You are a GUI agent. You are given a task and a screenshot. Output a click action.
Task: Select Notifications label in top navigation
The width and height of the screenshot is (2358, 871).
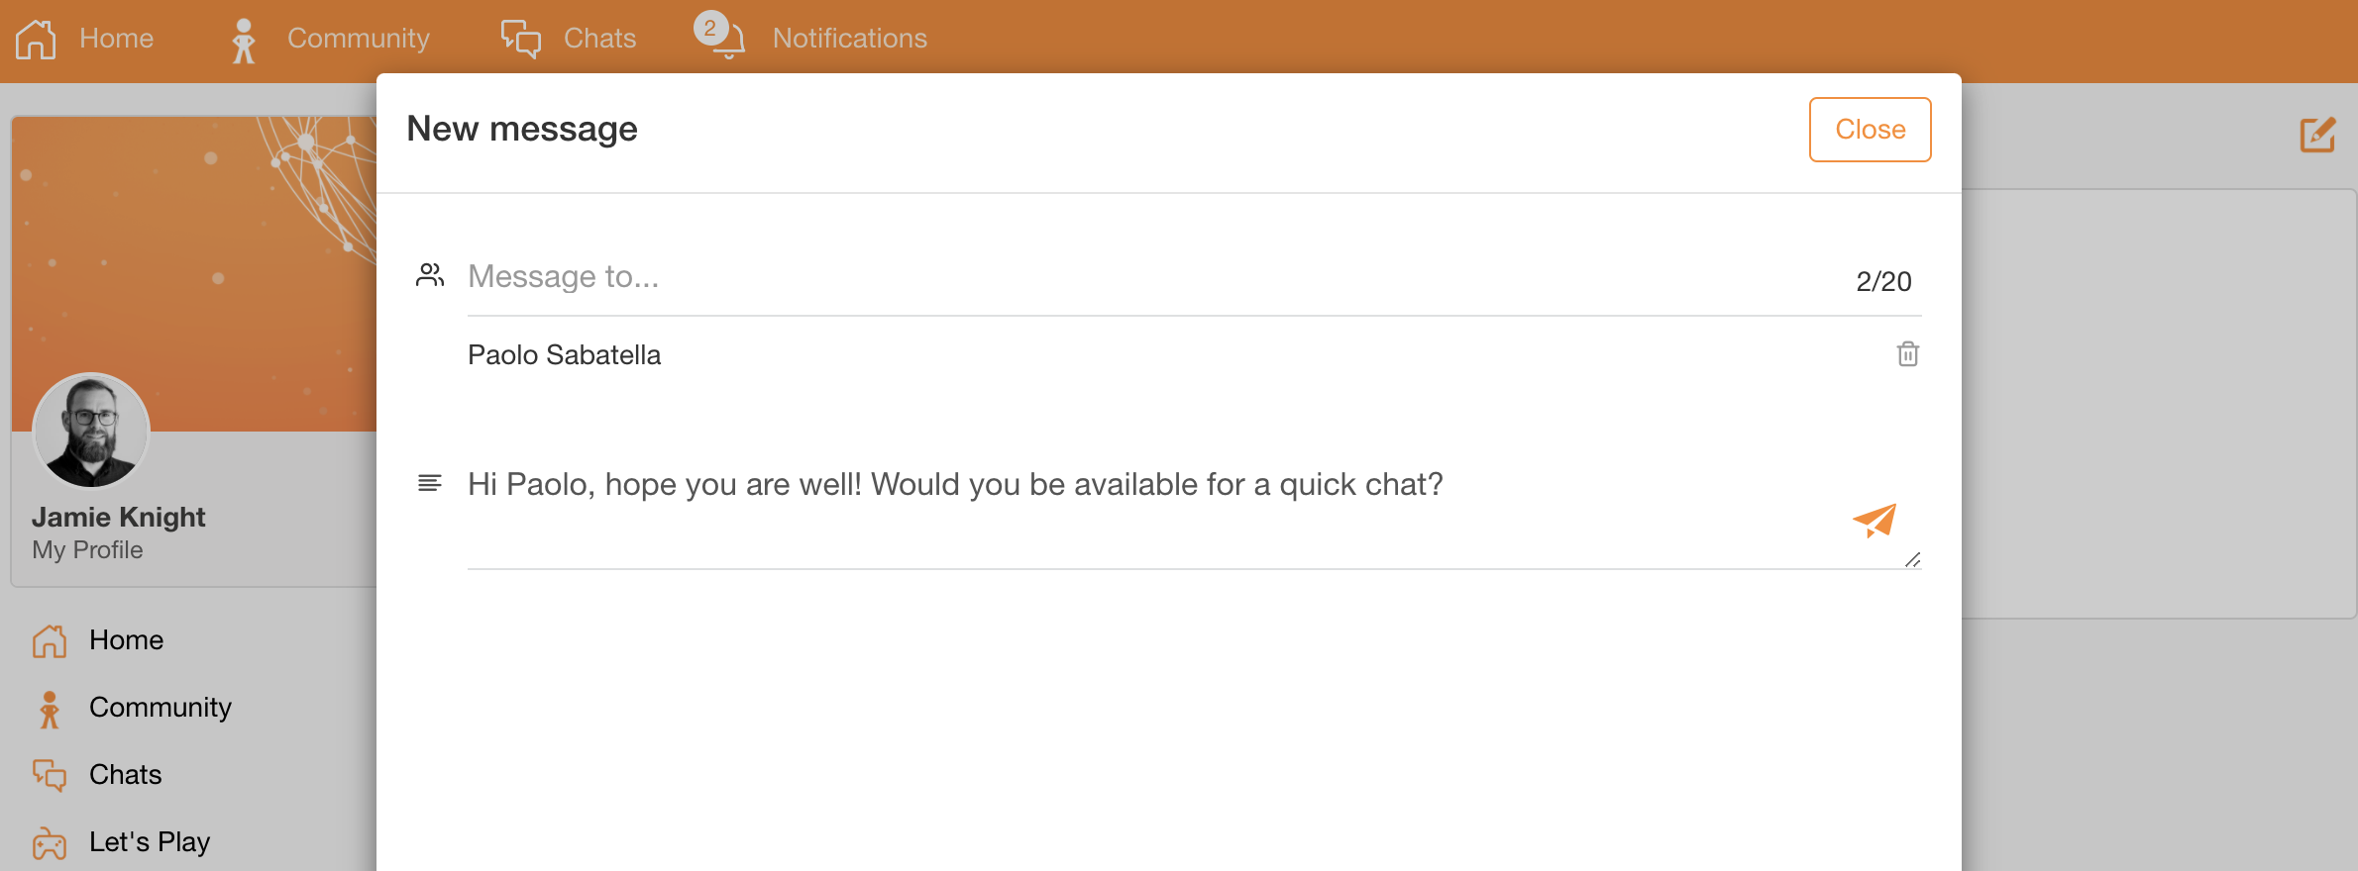[850, 39]
